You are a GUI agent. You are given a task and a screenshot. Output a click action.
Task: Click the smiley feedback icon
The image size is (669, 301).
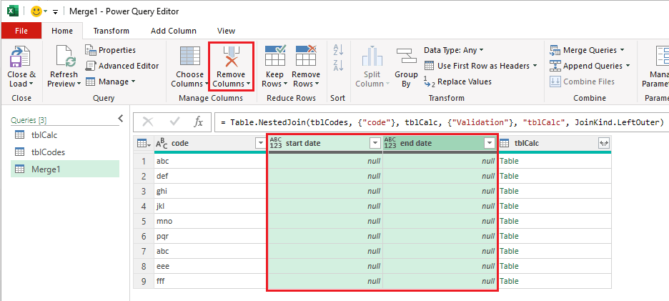[x=36, y=11]
